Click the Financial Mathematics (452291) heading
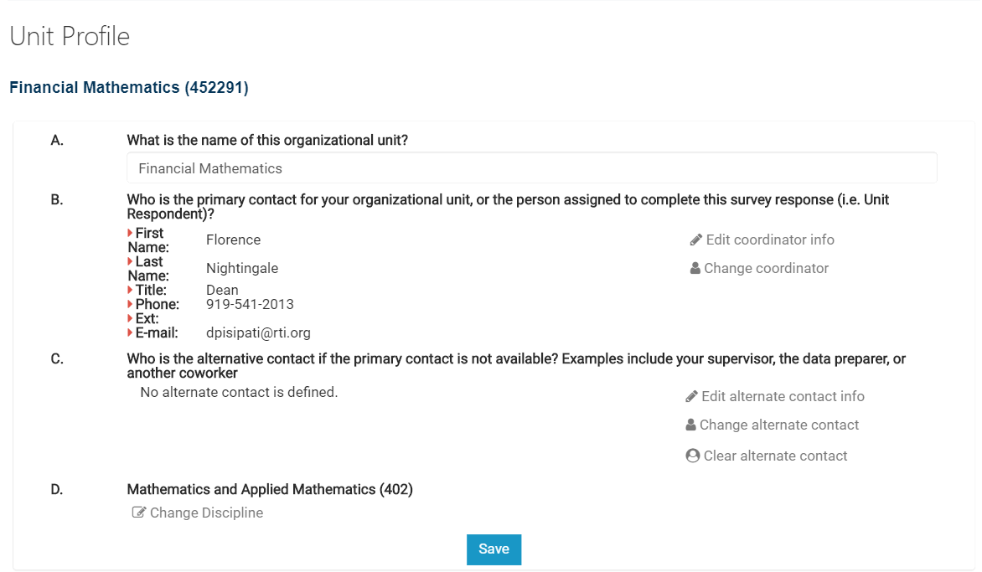Viewport: 982px width, 572px height. pyautogui.click(x=129, y=87)
